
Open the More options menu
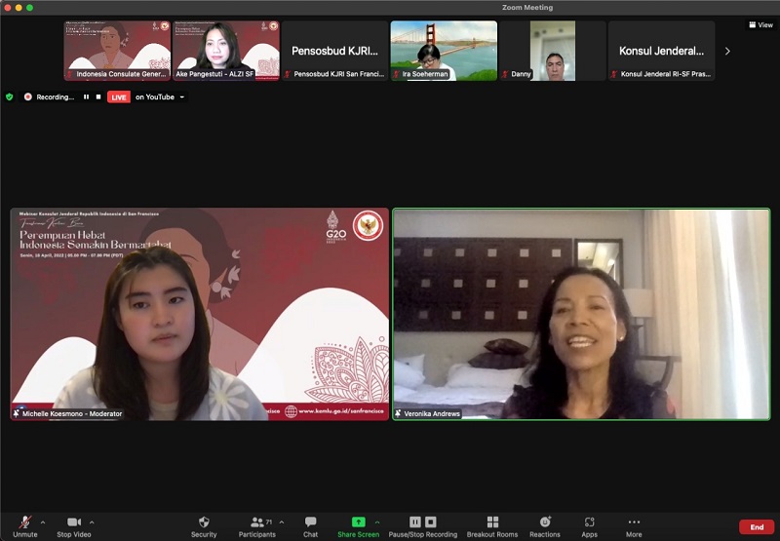click(634, 526)
